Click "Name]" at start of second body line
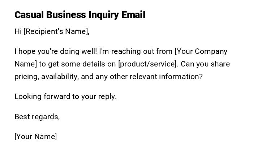 tap(26, 64)
